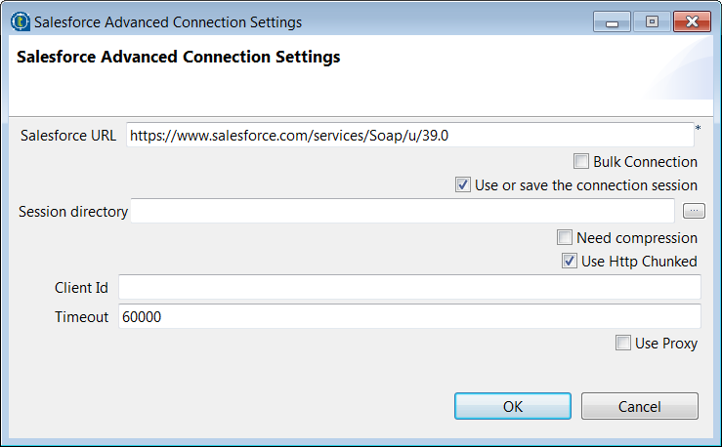Click the Session directory label
This screenshot has height=447, width=722.
pos(73,212)
